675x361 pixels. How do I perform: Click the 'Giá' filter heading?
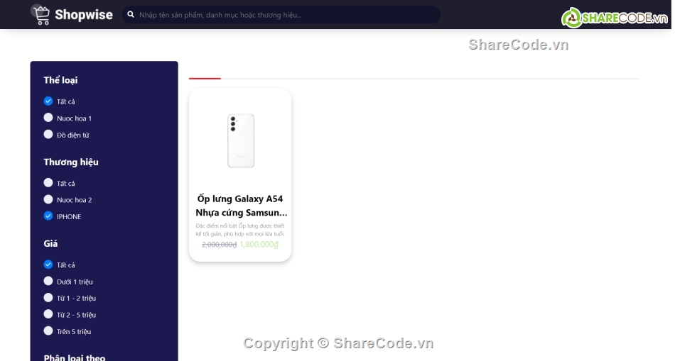coord(50,244)
